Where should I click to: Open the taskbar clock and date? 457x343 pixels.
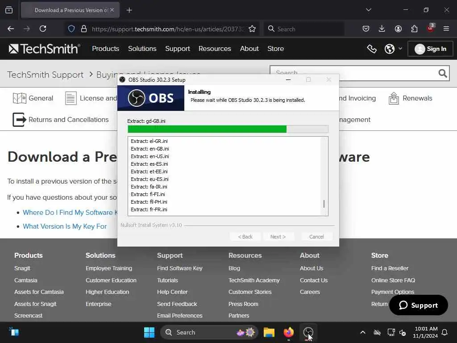[425, 332]
